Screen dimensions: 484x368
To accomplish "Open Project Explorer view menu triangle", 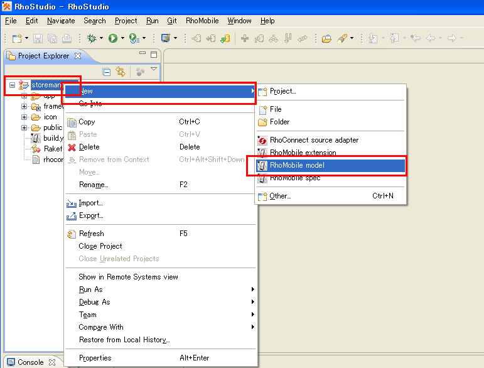I will [x=154, y=69].
